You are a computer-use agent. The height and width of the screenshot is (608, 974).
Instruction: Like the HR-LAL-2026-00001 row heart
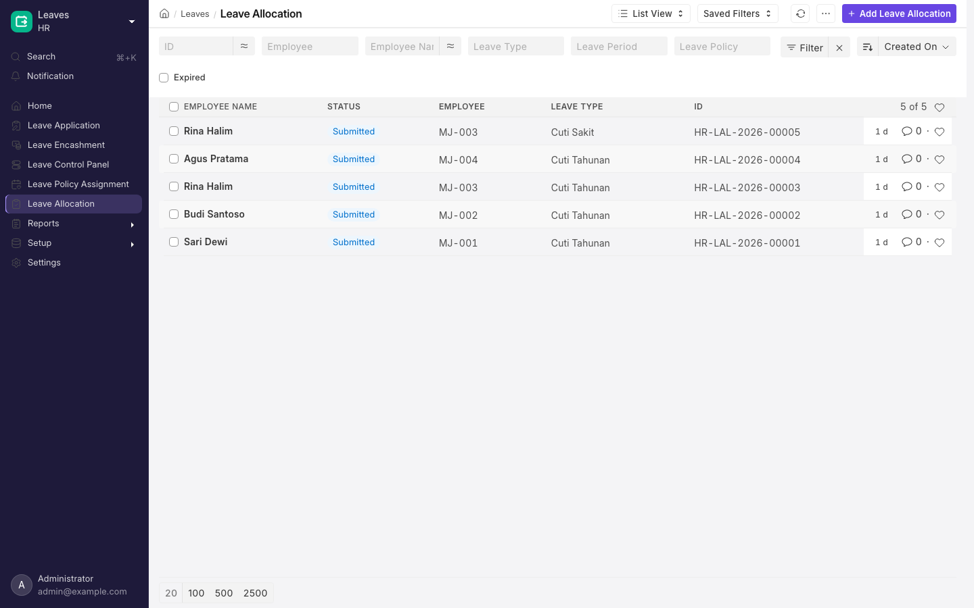click(940, 243)
